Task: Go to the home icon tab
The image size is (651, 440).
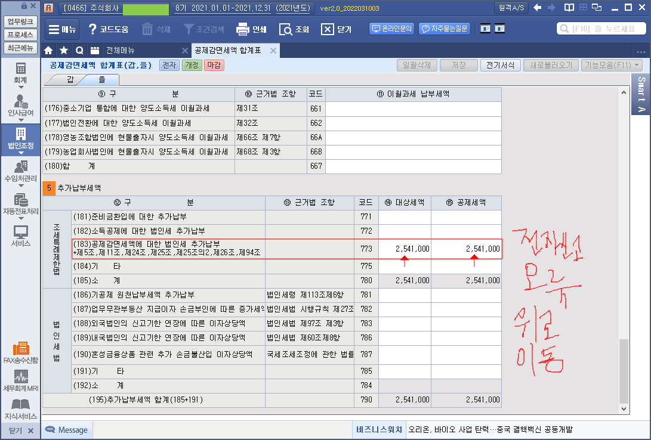Action: pyautogui.click(x=48, y=51)
